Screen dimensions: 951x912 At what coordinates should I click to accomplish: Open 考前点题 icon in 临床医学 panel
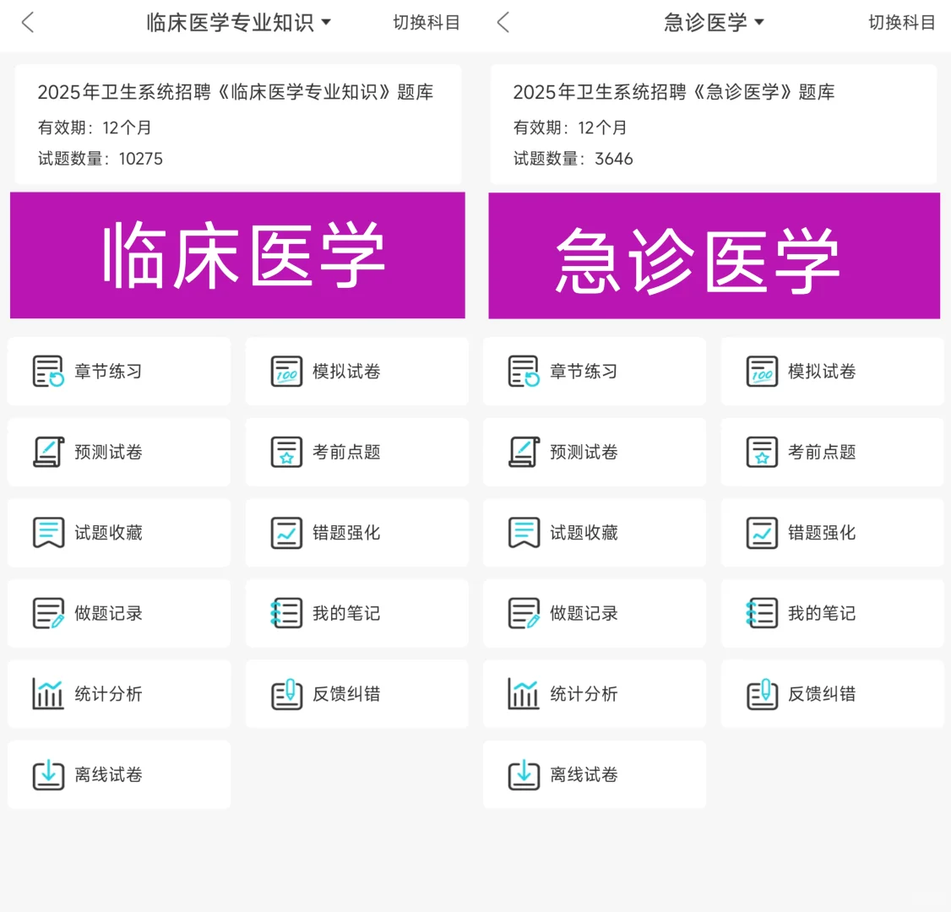[286, 452]
